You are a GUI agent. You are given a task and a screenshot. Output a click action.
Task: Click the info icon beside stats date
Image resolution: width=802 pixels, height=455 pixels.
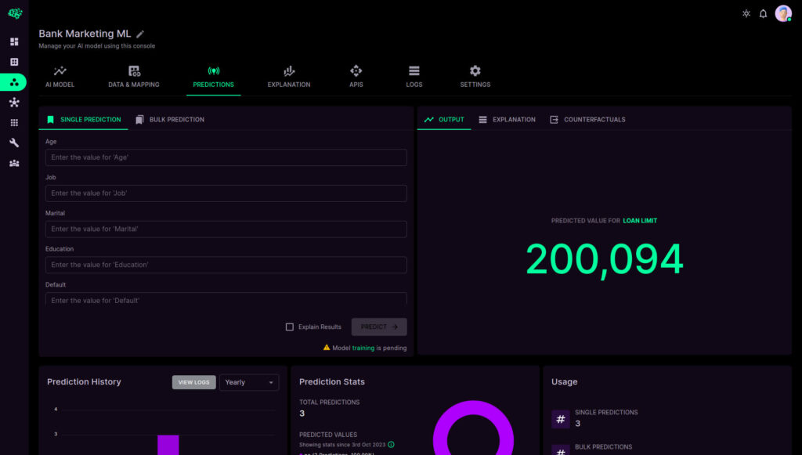pos(392,445)
